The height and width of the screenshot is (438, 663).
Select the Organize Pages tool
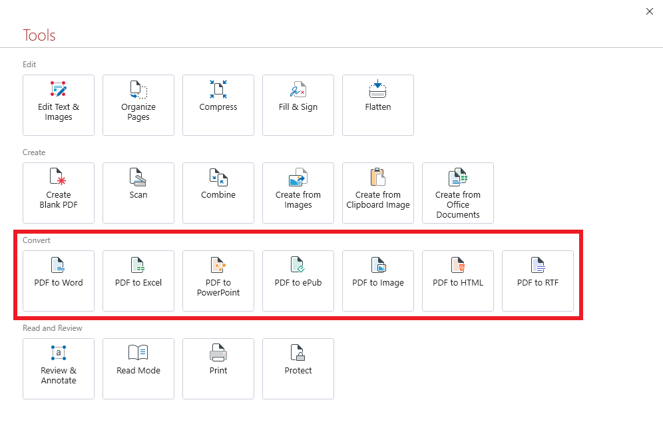138,105
